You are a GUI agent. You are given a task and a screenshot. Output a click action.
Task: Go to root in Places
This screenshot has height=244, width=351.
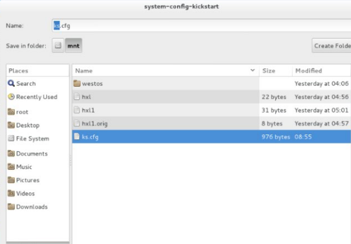(x=22, y=112)
